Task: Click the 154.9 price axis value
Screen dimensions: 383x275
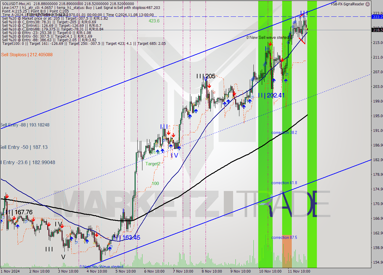Action: 377,262
